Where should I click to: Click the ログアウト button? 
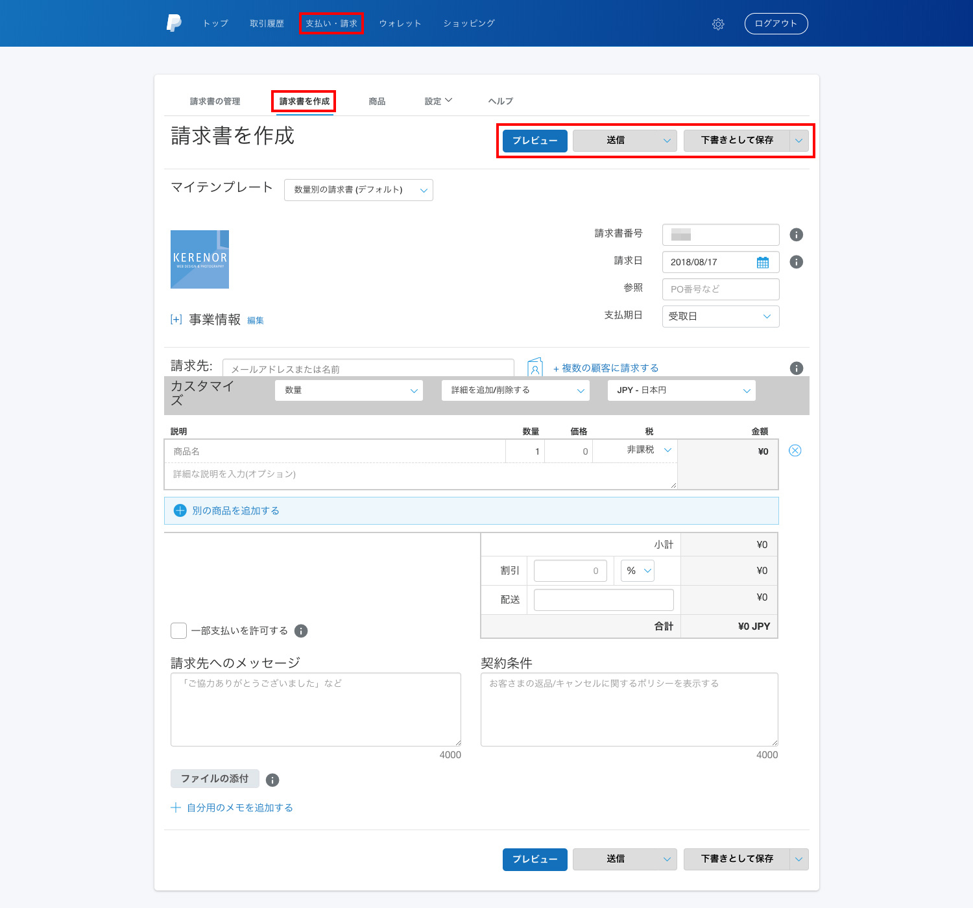click(x=776, y=23)
